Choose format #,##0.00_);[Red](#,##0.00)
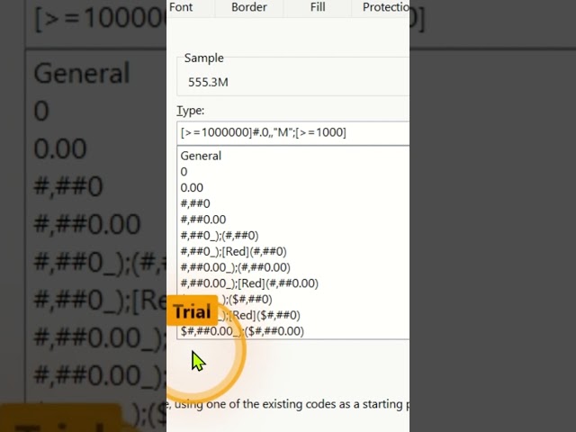Image resolution: width=576 pixels, height=432 pixels. pos(249,283)
